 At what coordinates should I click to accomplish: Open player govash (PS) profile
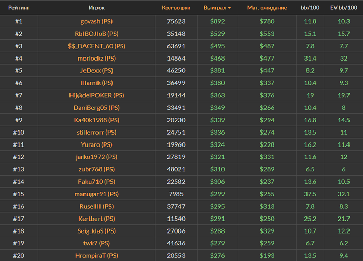pyautogui.click(x=96, y=21)
